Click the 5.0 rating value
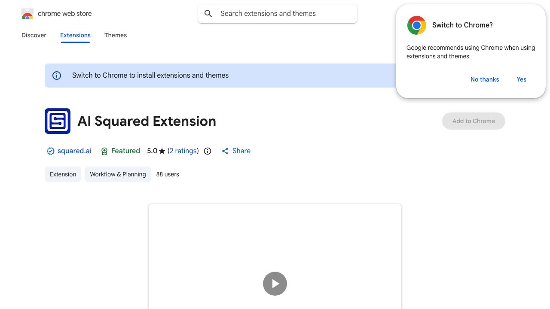Image resolution: width=550 pixels, height=309 pixels. coord(152,151)
